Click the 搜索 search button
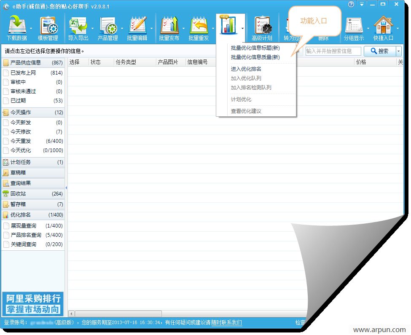The image size is (411, 335). [x=380, y=51]
